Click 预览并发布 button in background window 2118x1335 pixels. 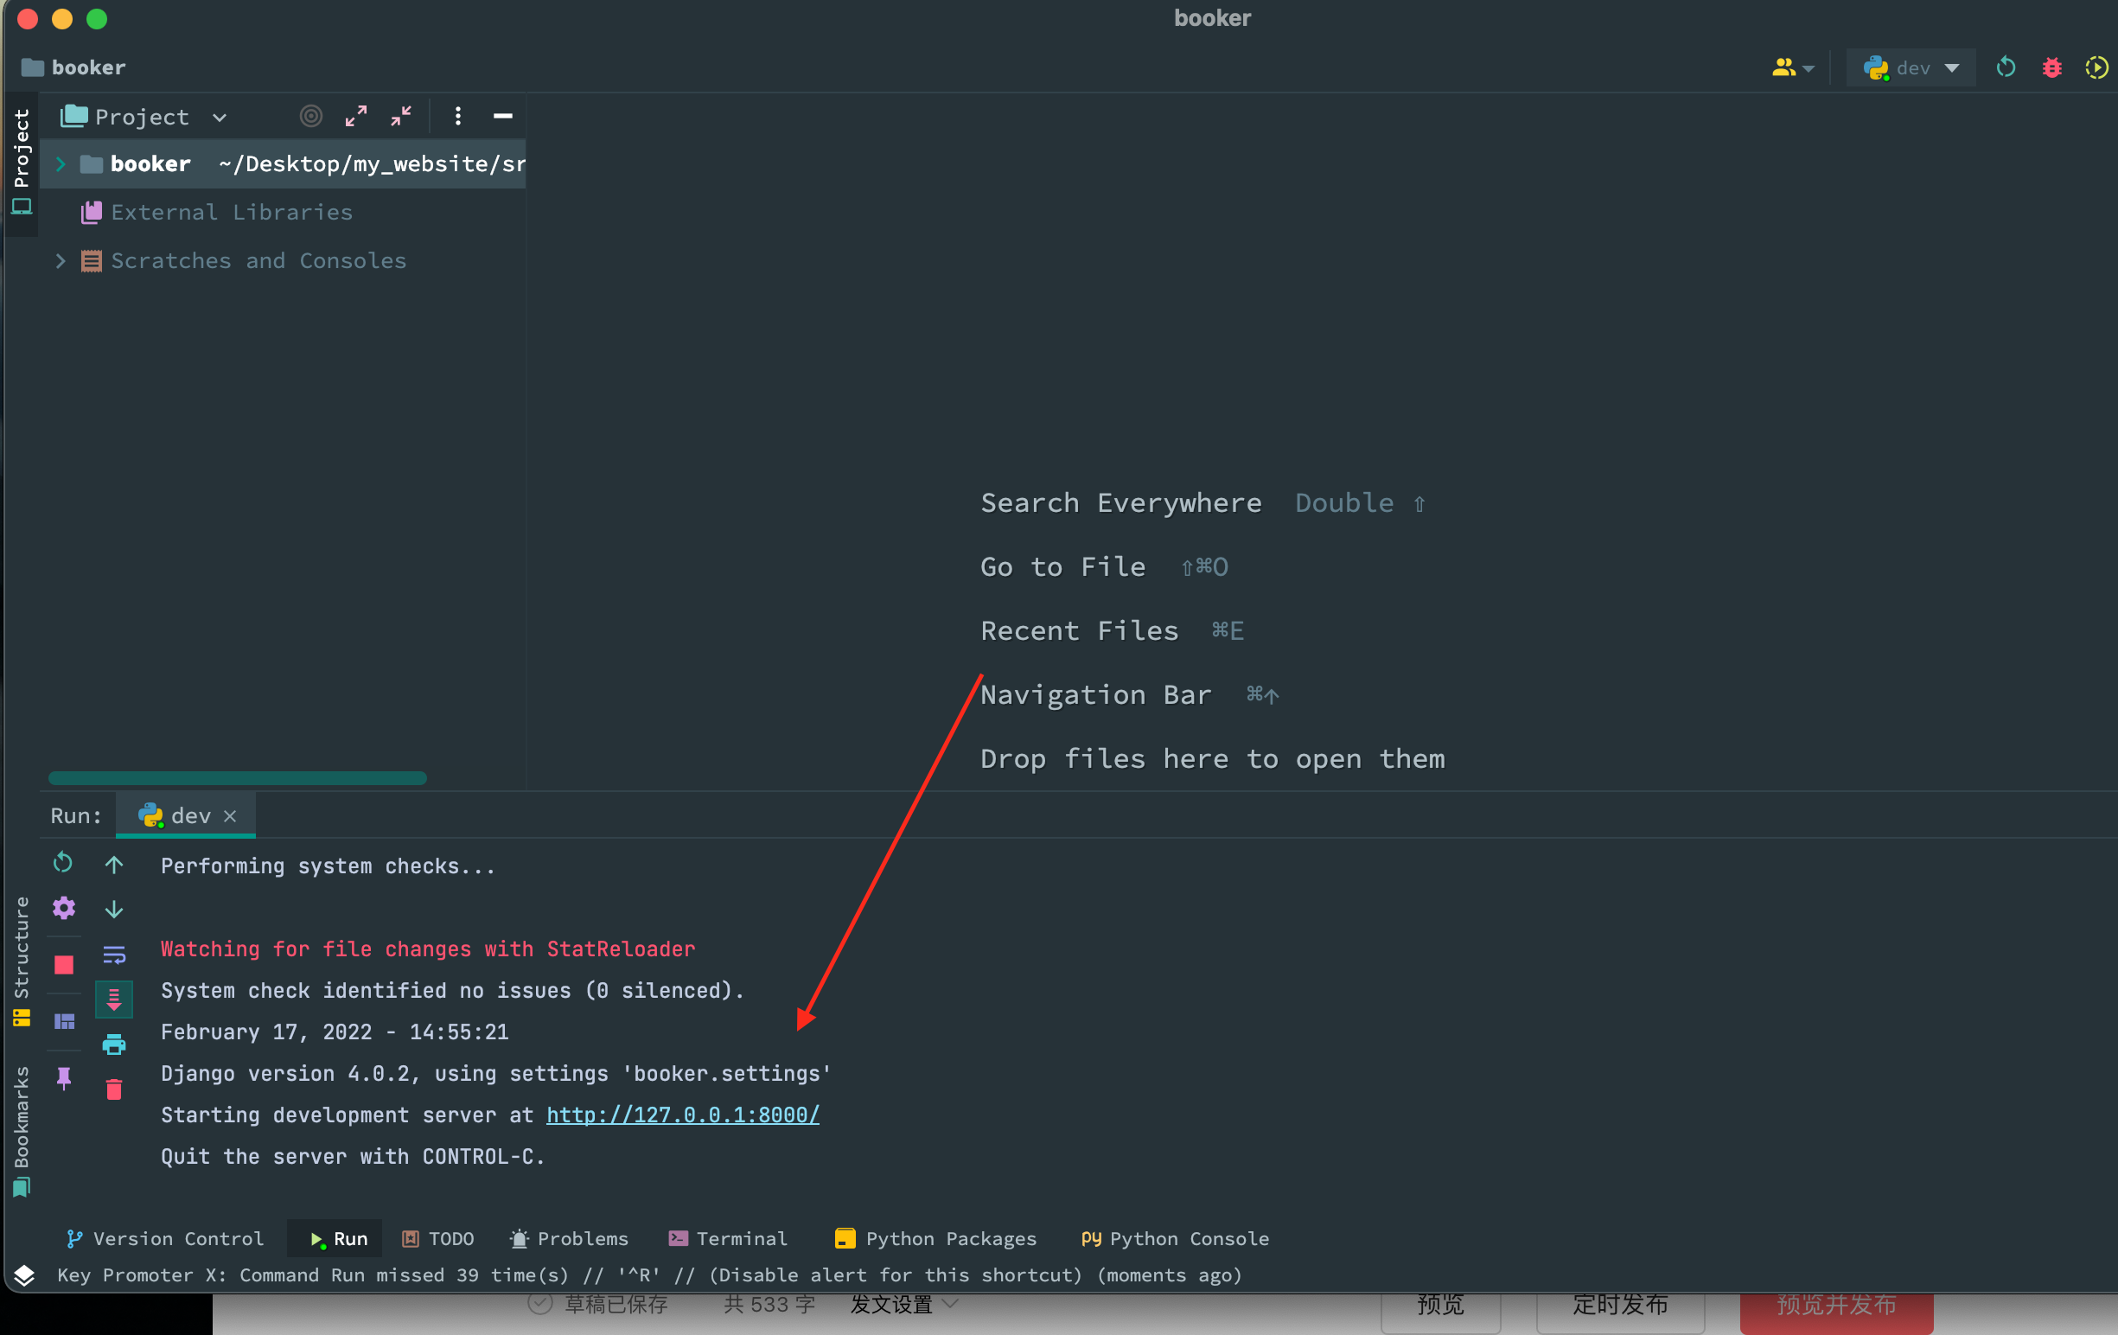(x=1835, y=1306)
